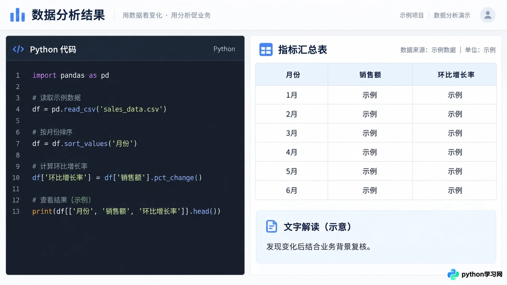Screen dimensions: 507x285
Task: Click the comment # 查看结果（示例）
Action: coord(62,200)
